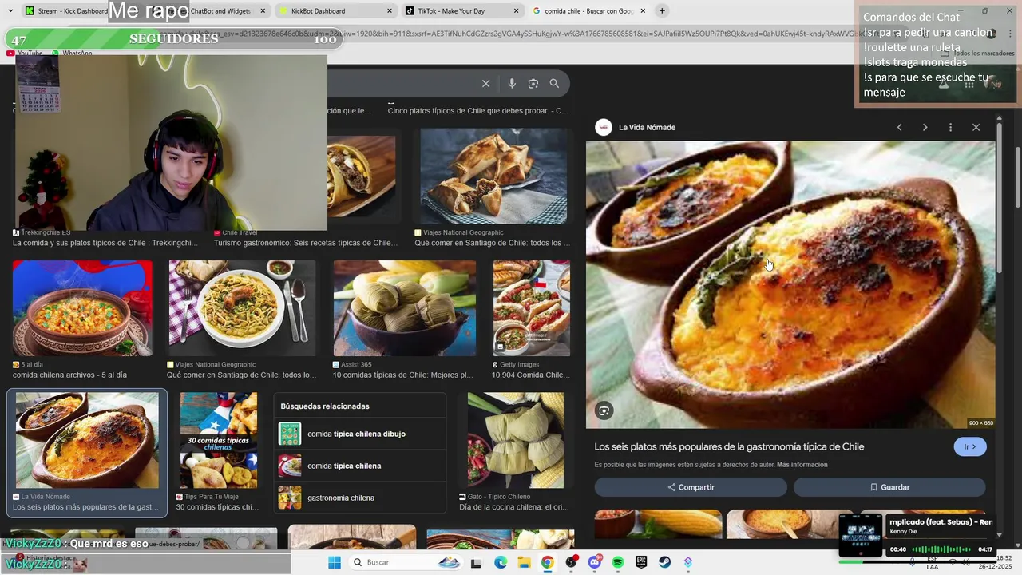Open a new browser tab with plus button

(x=662, y=10)
